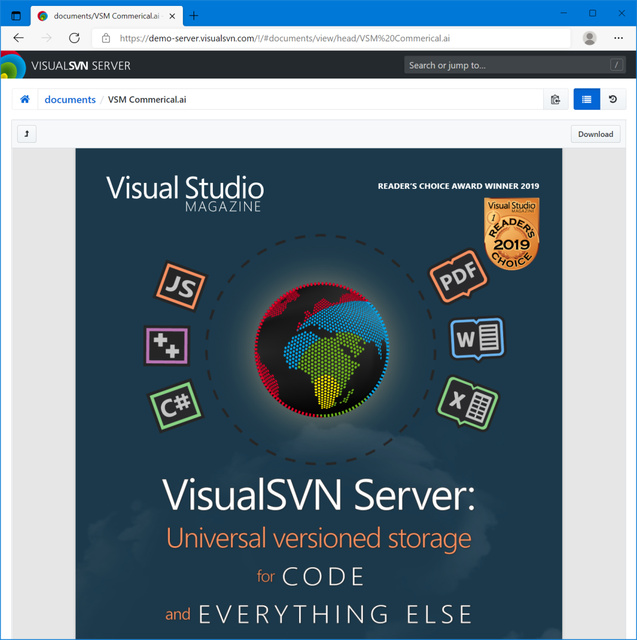
Task: Open the browser profile avatar
Action: 589,38
